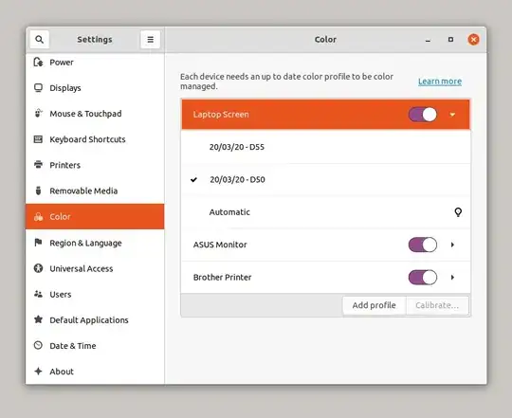The height and width of the screenshot is (418, 512).
Task: Click the Users icon in the sidebar
Action: 39,294
